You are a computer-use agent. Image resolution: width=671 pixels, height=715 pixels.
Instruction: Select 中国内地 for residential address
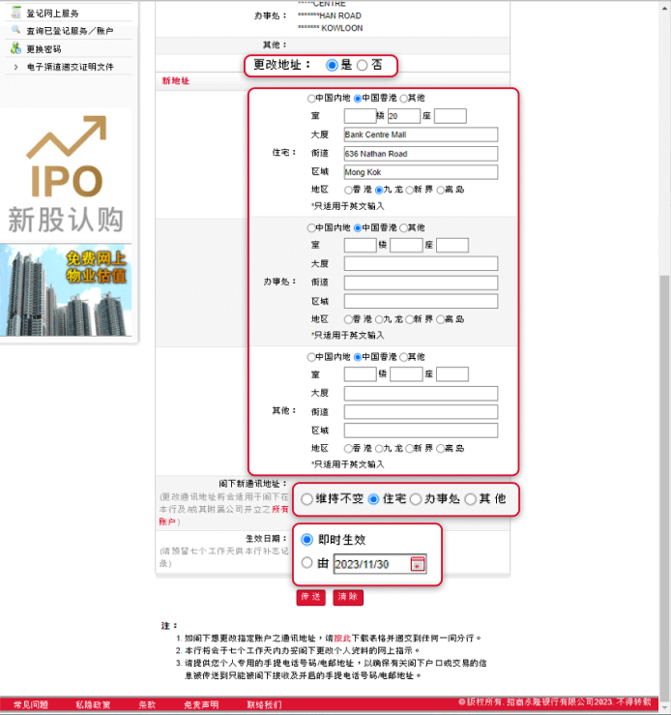[x=311, y=99]
